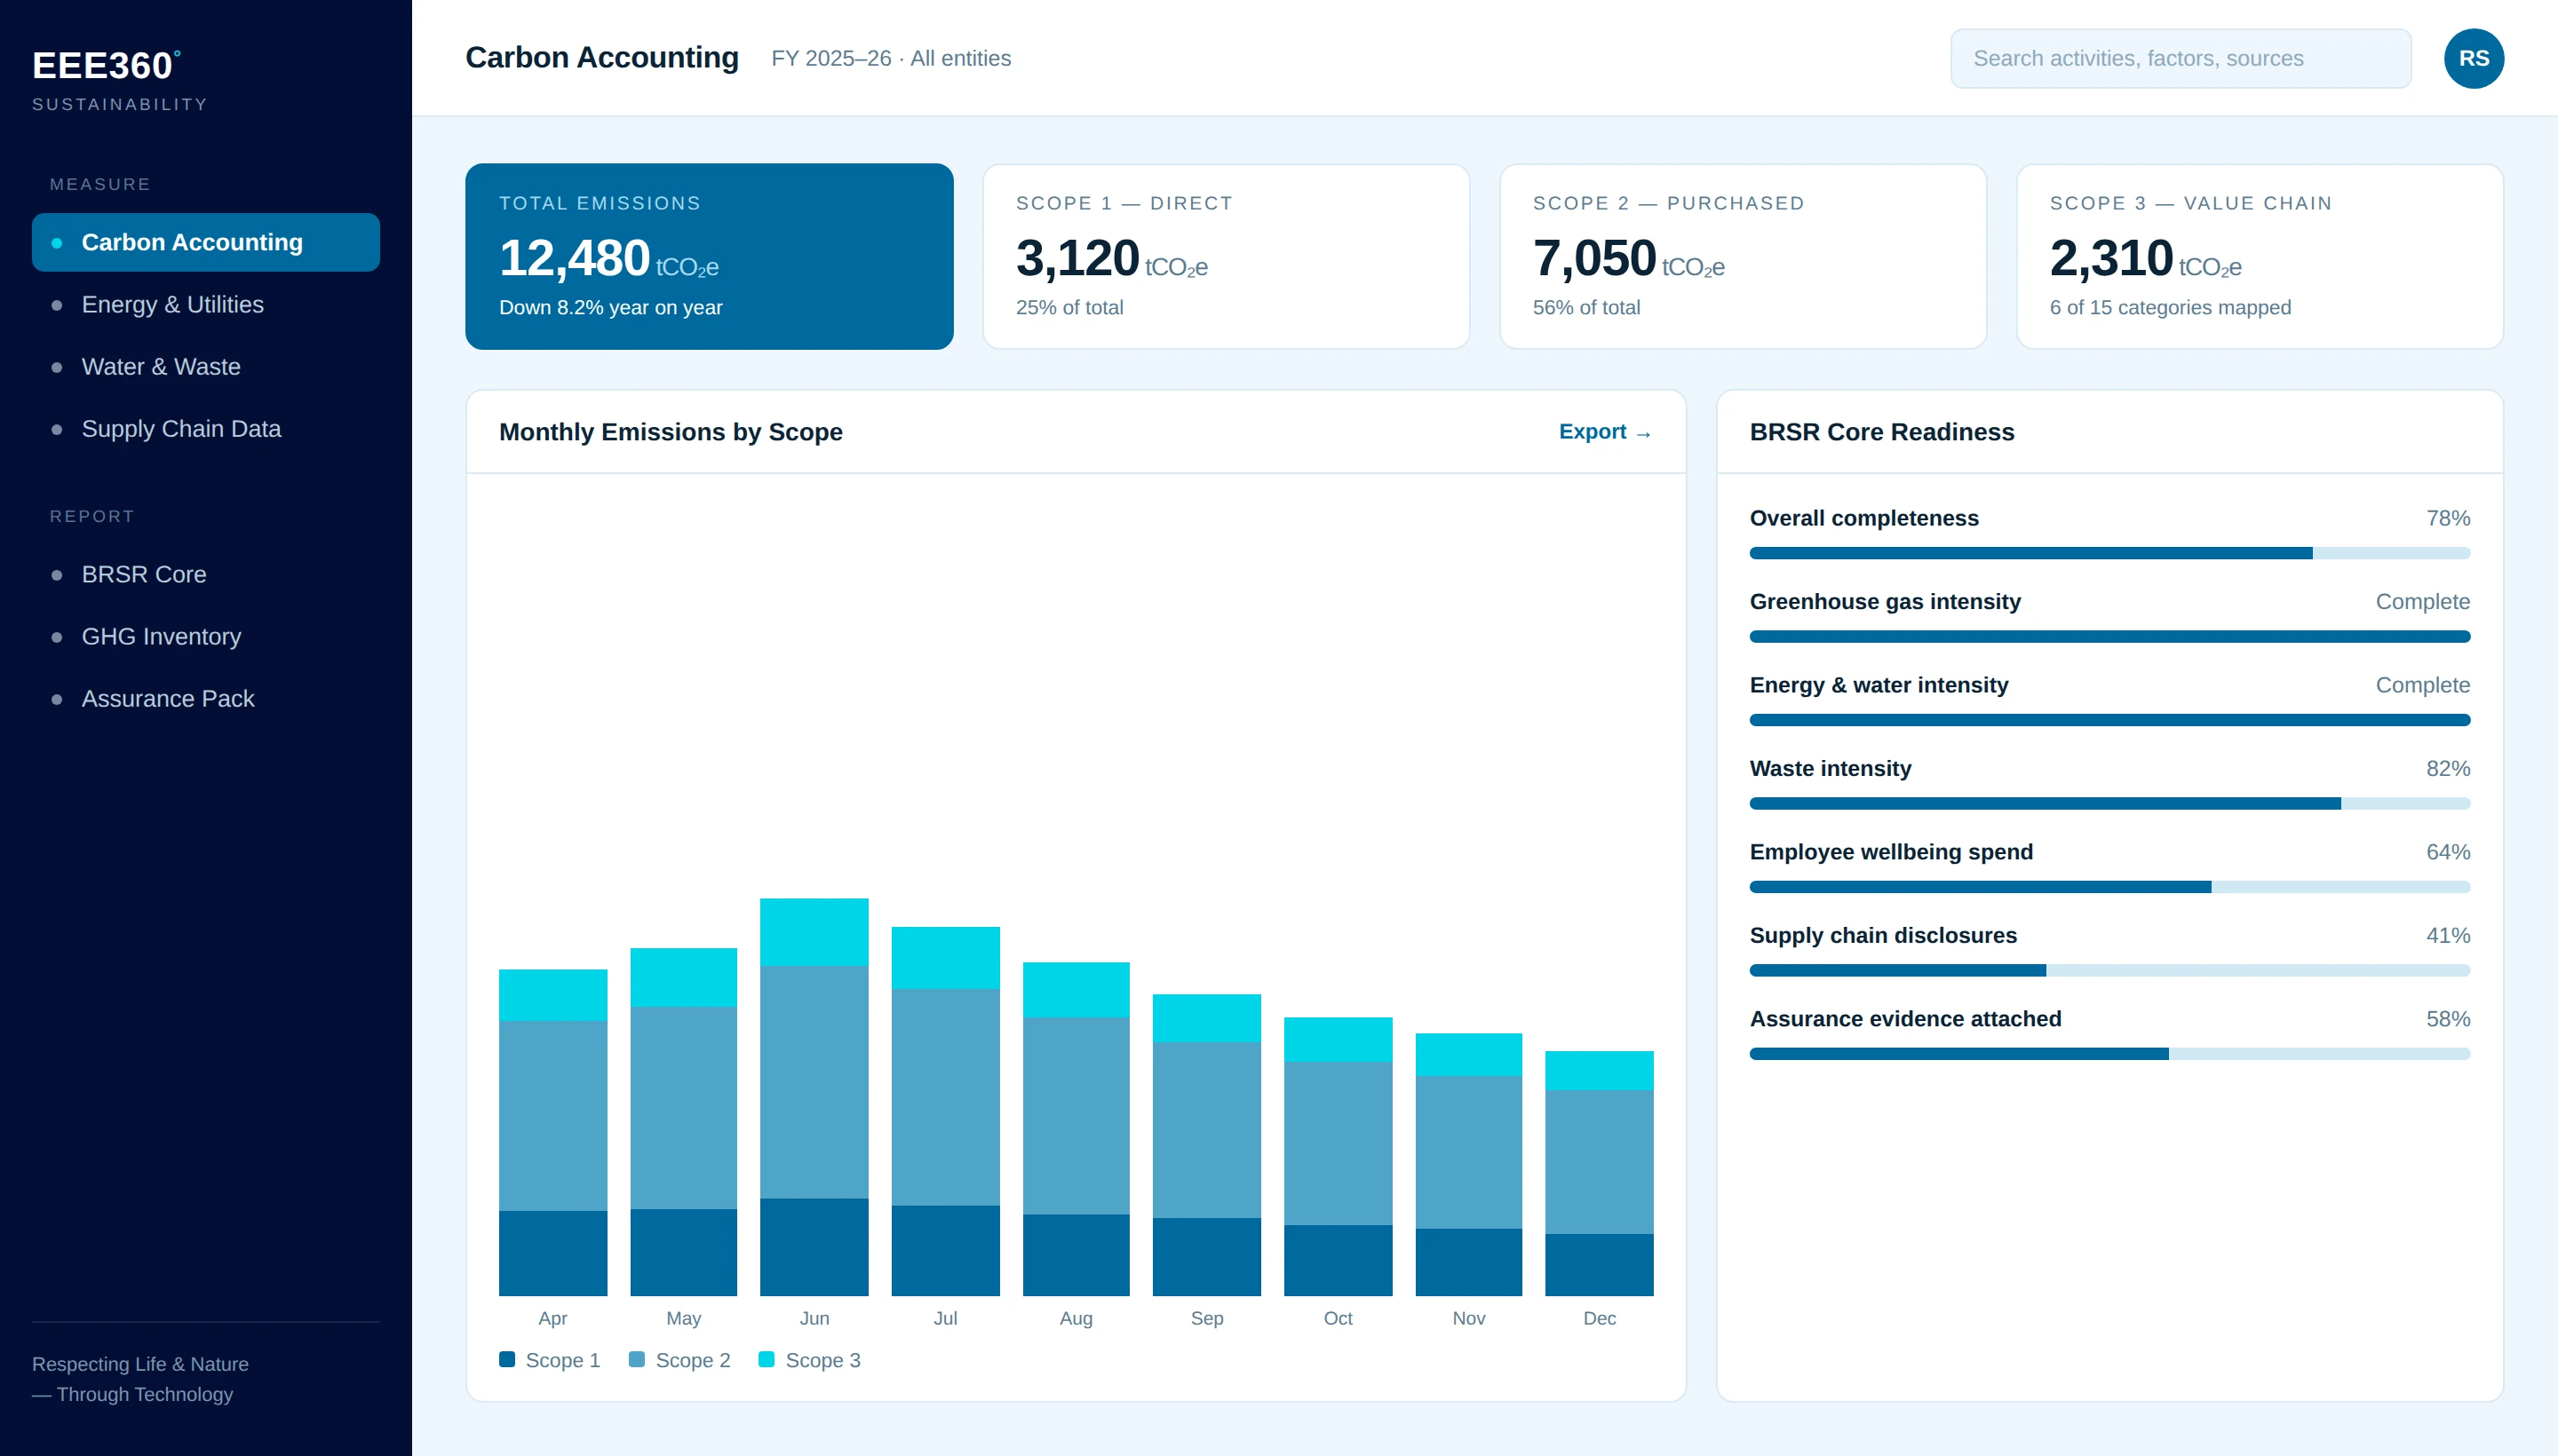
Task: Click the '78%' completeness value
Action: [2447, 518]
